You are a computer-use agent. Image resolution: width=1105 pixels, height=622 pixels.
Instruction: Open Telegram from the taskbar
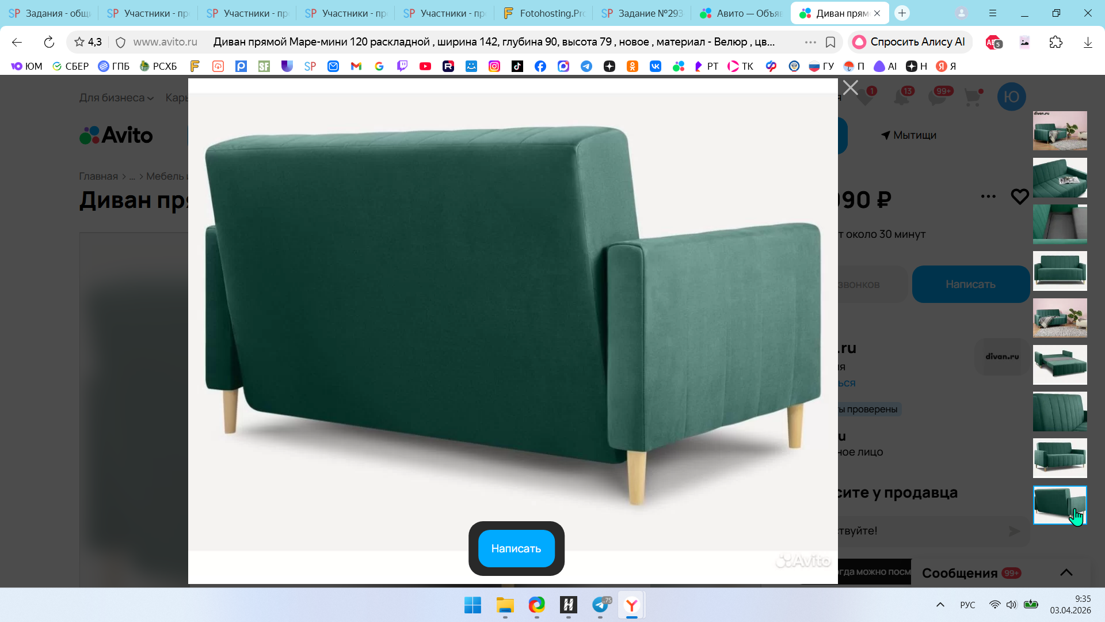[600, 605]
